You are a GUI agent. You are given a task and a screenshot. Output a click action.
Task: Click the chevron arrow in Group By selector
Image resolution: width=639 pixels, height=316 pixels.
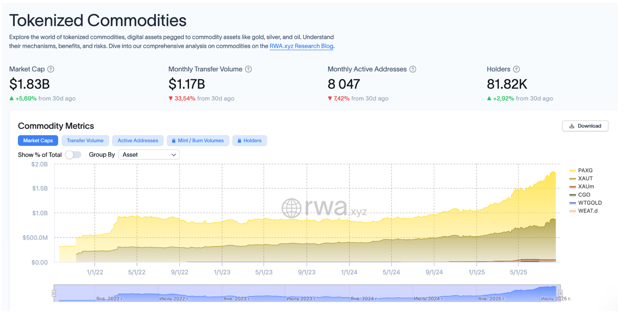[x=174, y=155]
